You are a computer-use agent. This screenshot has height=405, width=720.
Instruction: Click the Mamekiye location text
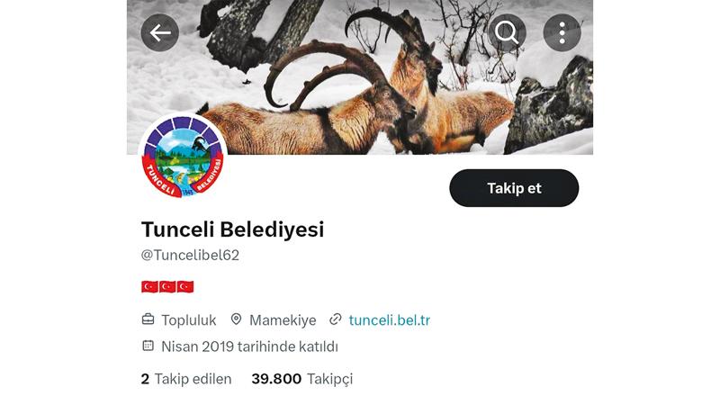(x=283, y=320)
